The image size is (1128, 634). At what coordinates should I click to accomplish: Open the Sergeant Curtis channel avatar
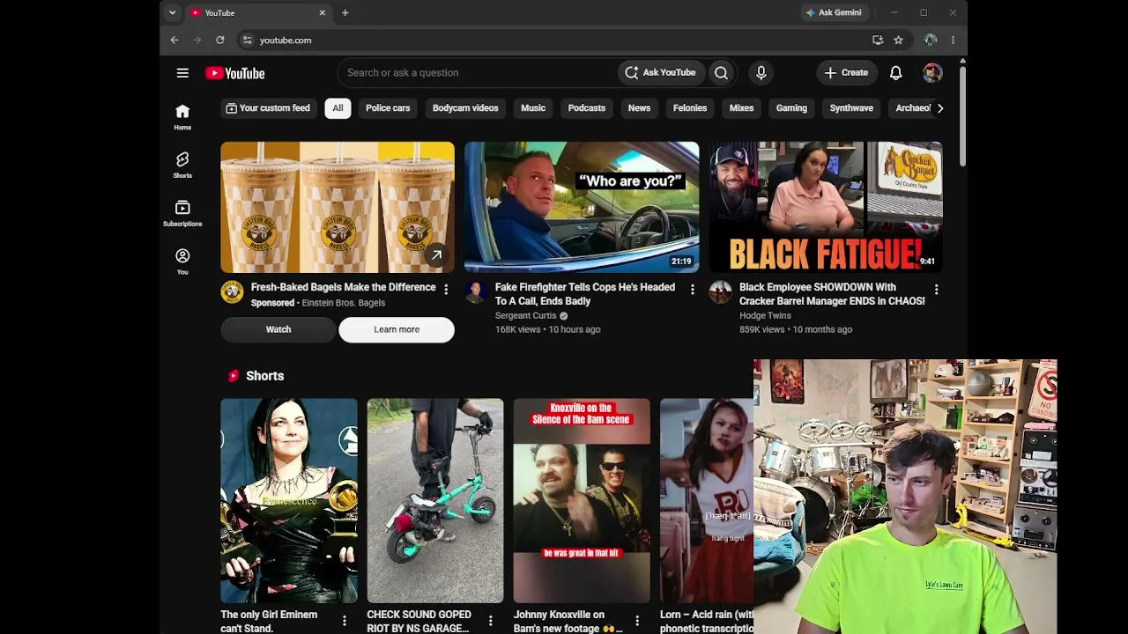476,292
